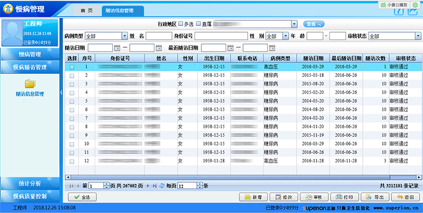Open calendar picker for 最近随访日期 end
Screen dimensions: 423x213
click(272, 48)
